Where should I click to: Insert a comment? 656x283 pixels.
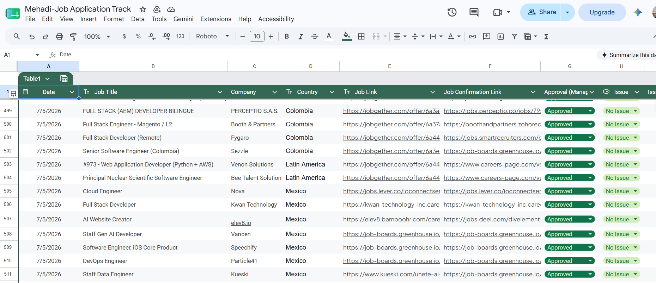pos(487,36)
